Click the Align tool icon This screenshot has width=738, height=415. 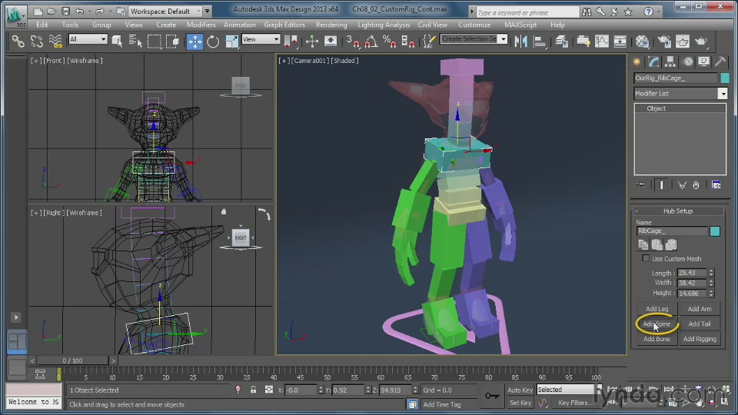(540, 41)
